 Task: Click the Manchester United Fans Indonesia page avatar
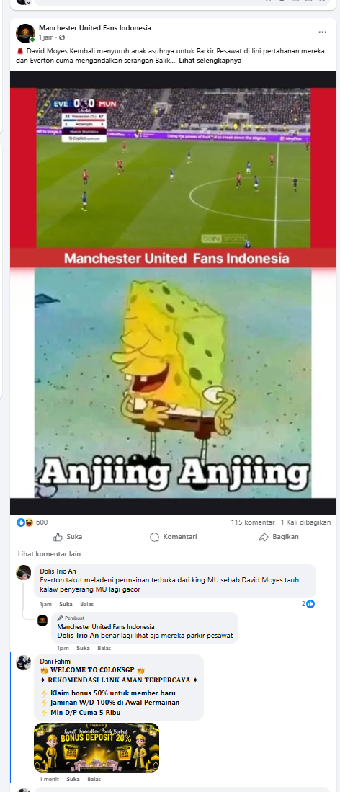coord(25,33)
